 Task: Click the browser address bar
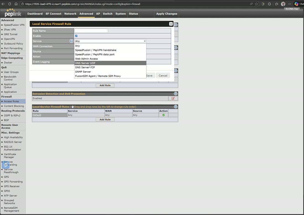tap(136, 4)
